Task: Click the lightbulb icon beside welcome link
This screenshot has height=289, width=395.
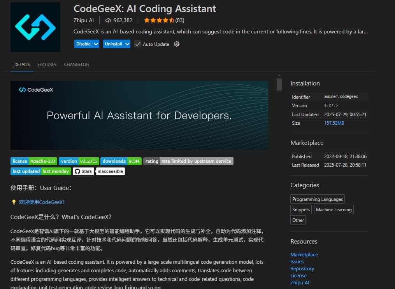Action: (14, 202)
